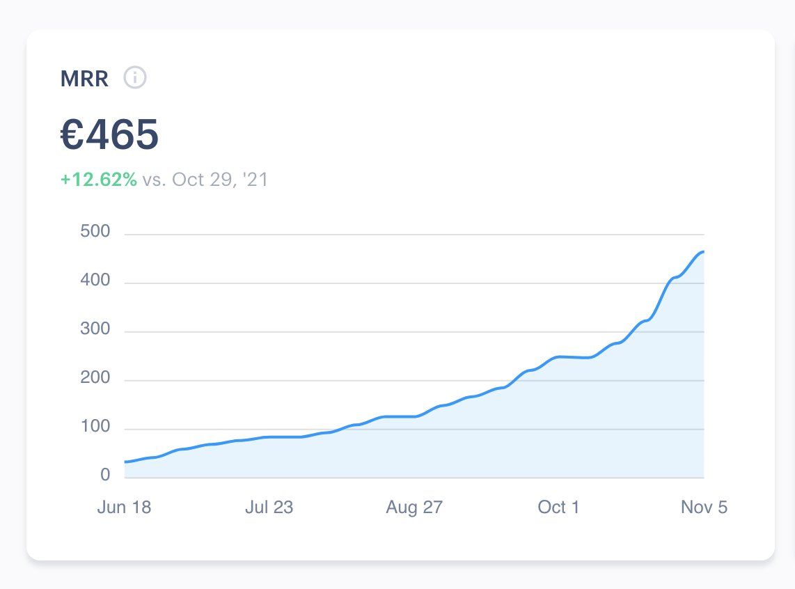Click the +12.62% growth percentage
The image size is (795, 589).
[x=98, y=180]
